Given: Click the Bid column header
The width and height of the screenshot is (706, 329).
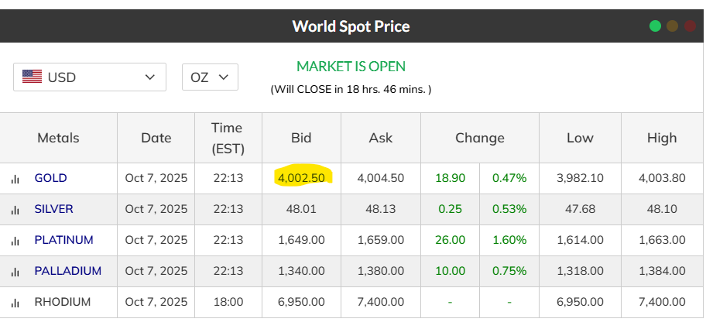Looking at the screenshot, I should click(301, 138).
